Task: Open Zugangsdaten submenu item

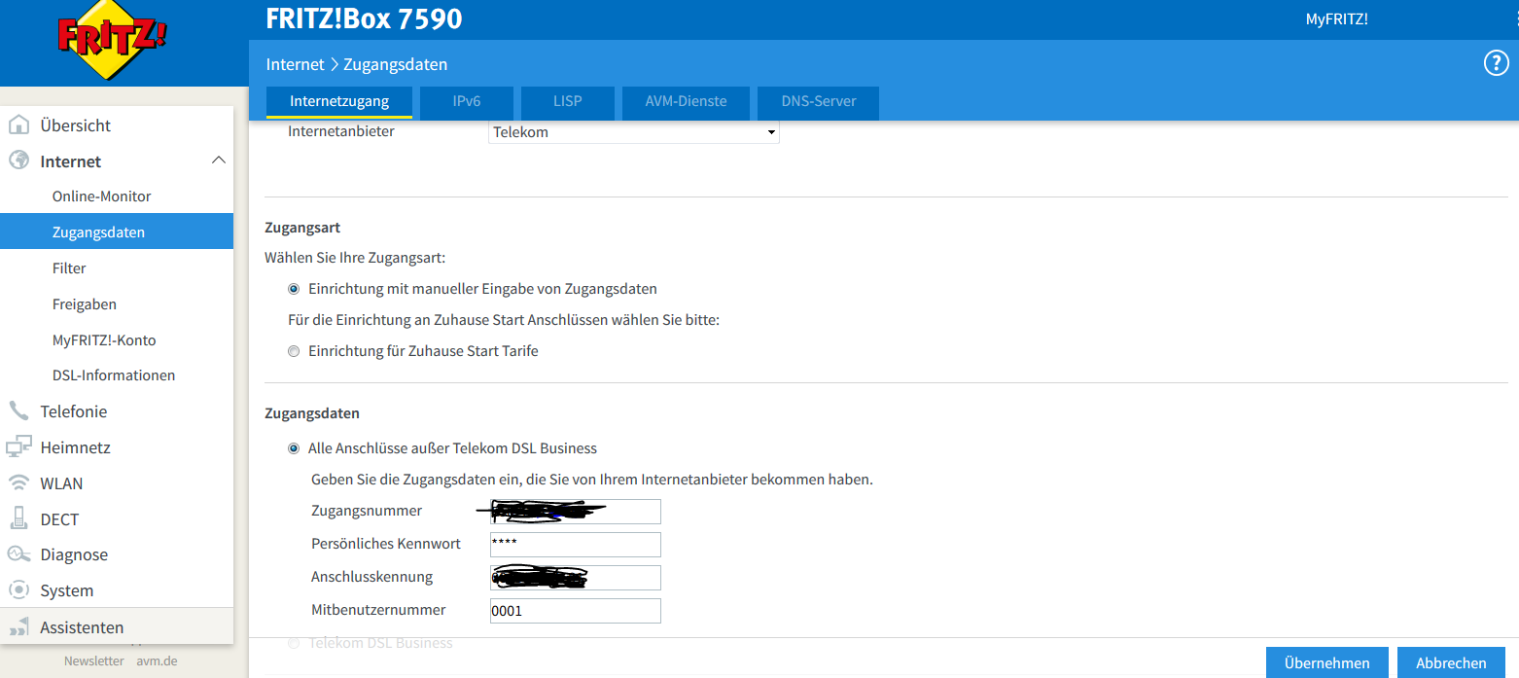Action: [x=117, y=232]
